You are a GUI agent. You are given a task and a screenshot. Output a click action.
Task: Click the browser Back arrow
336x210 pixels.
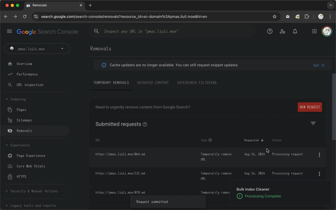tap(6, 17)
